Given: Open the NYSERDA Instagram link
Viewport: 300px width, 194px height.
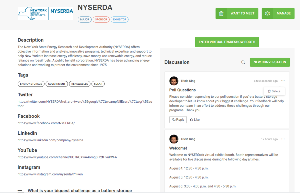Looking at the screenshot, I should (50, 174).
